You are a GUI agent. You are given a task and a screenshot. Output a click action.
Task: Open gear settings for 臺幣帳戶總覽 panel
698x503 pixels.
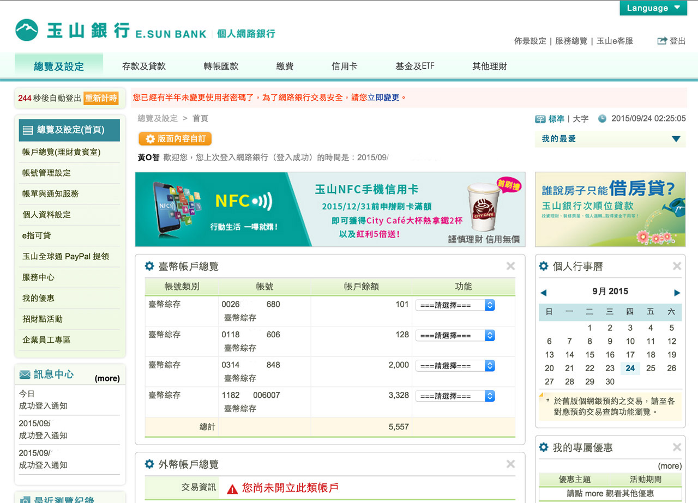(149, 266)
